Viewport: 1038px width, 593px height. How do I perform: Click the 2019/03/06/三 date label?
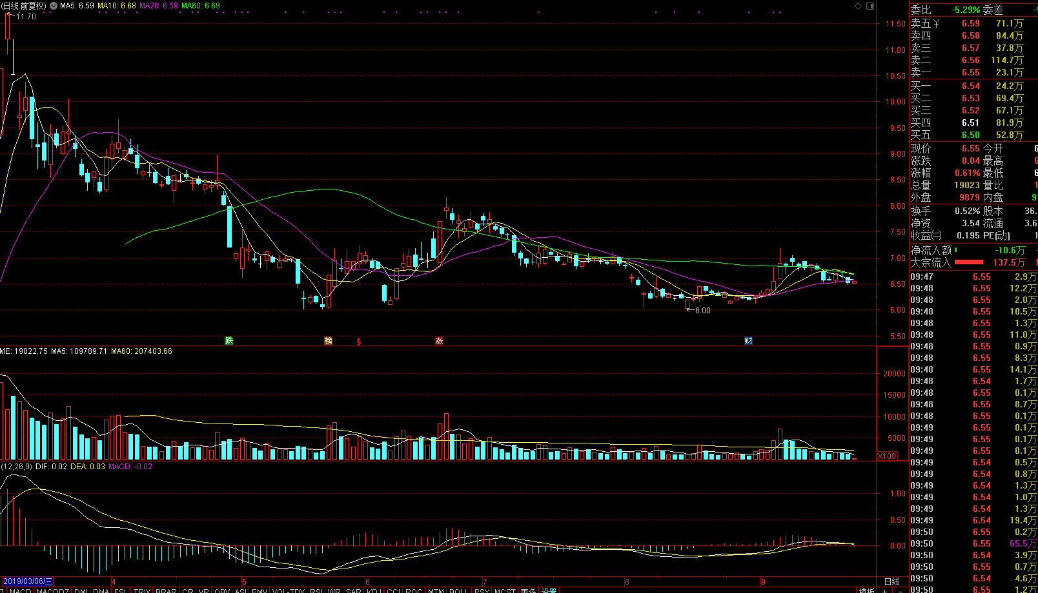pos(27,581)
